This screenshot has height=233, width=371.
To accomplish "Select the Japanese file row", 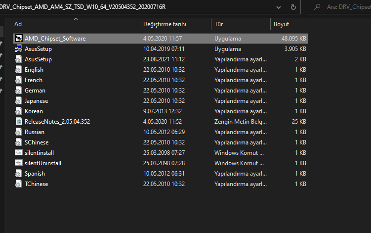I will point(37,101).
